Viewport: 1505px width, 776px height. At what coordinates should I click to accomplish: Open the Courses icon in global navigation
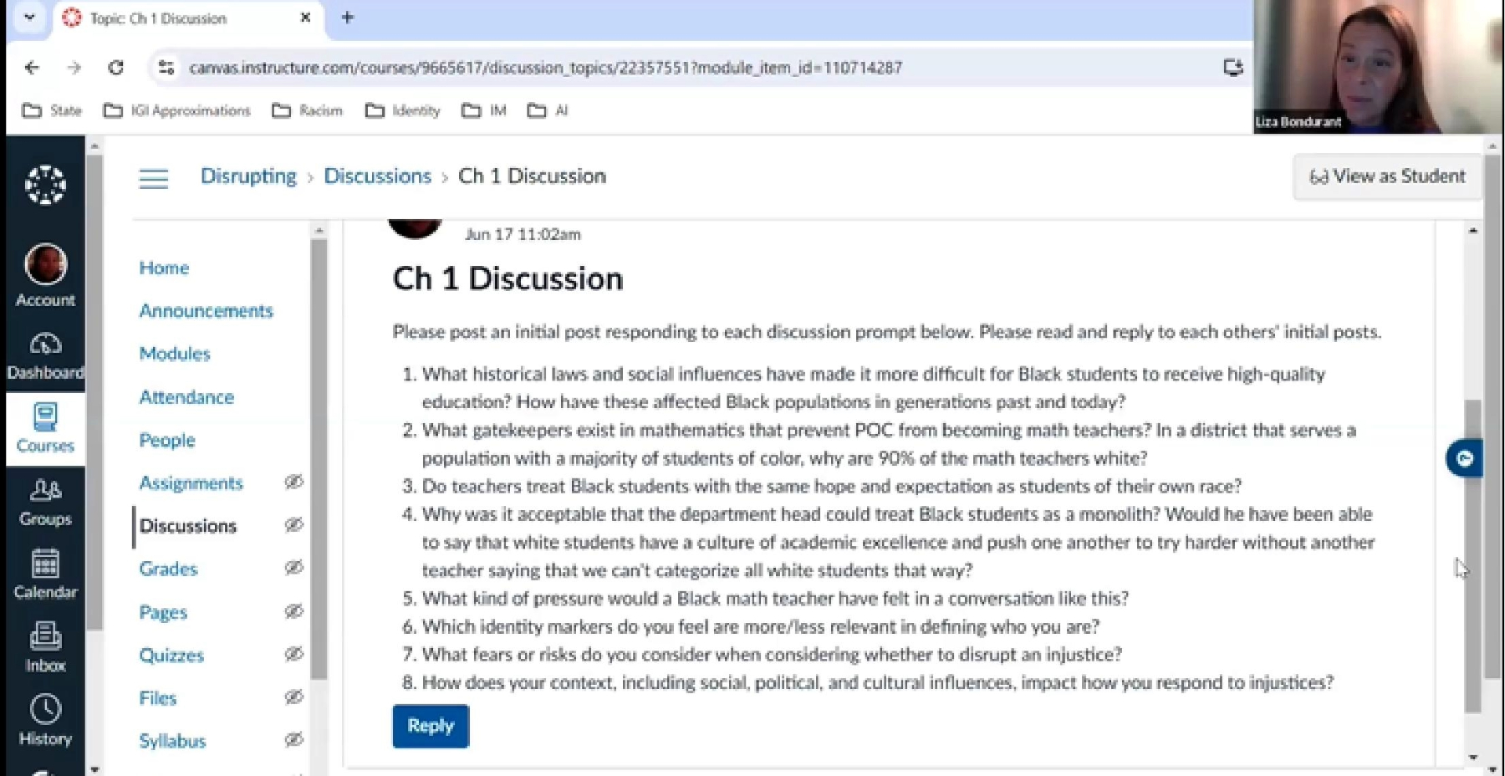[45, 416]
